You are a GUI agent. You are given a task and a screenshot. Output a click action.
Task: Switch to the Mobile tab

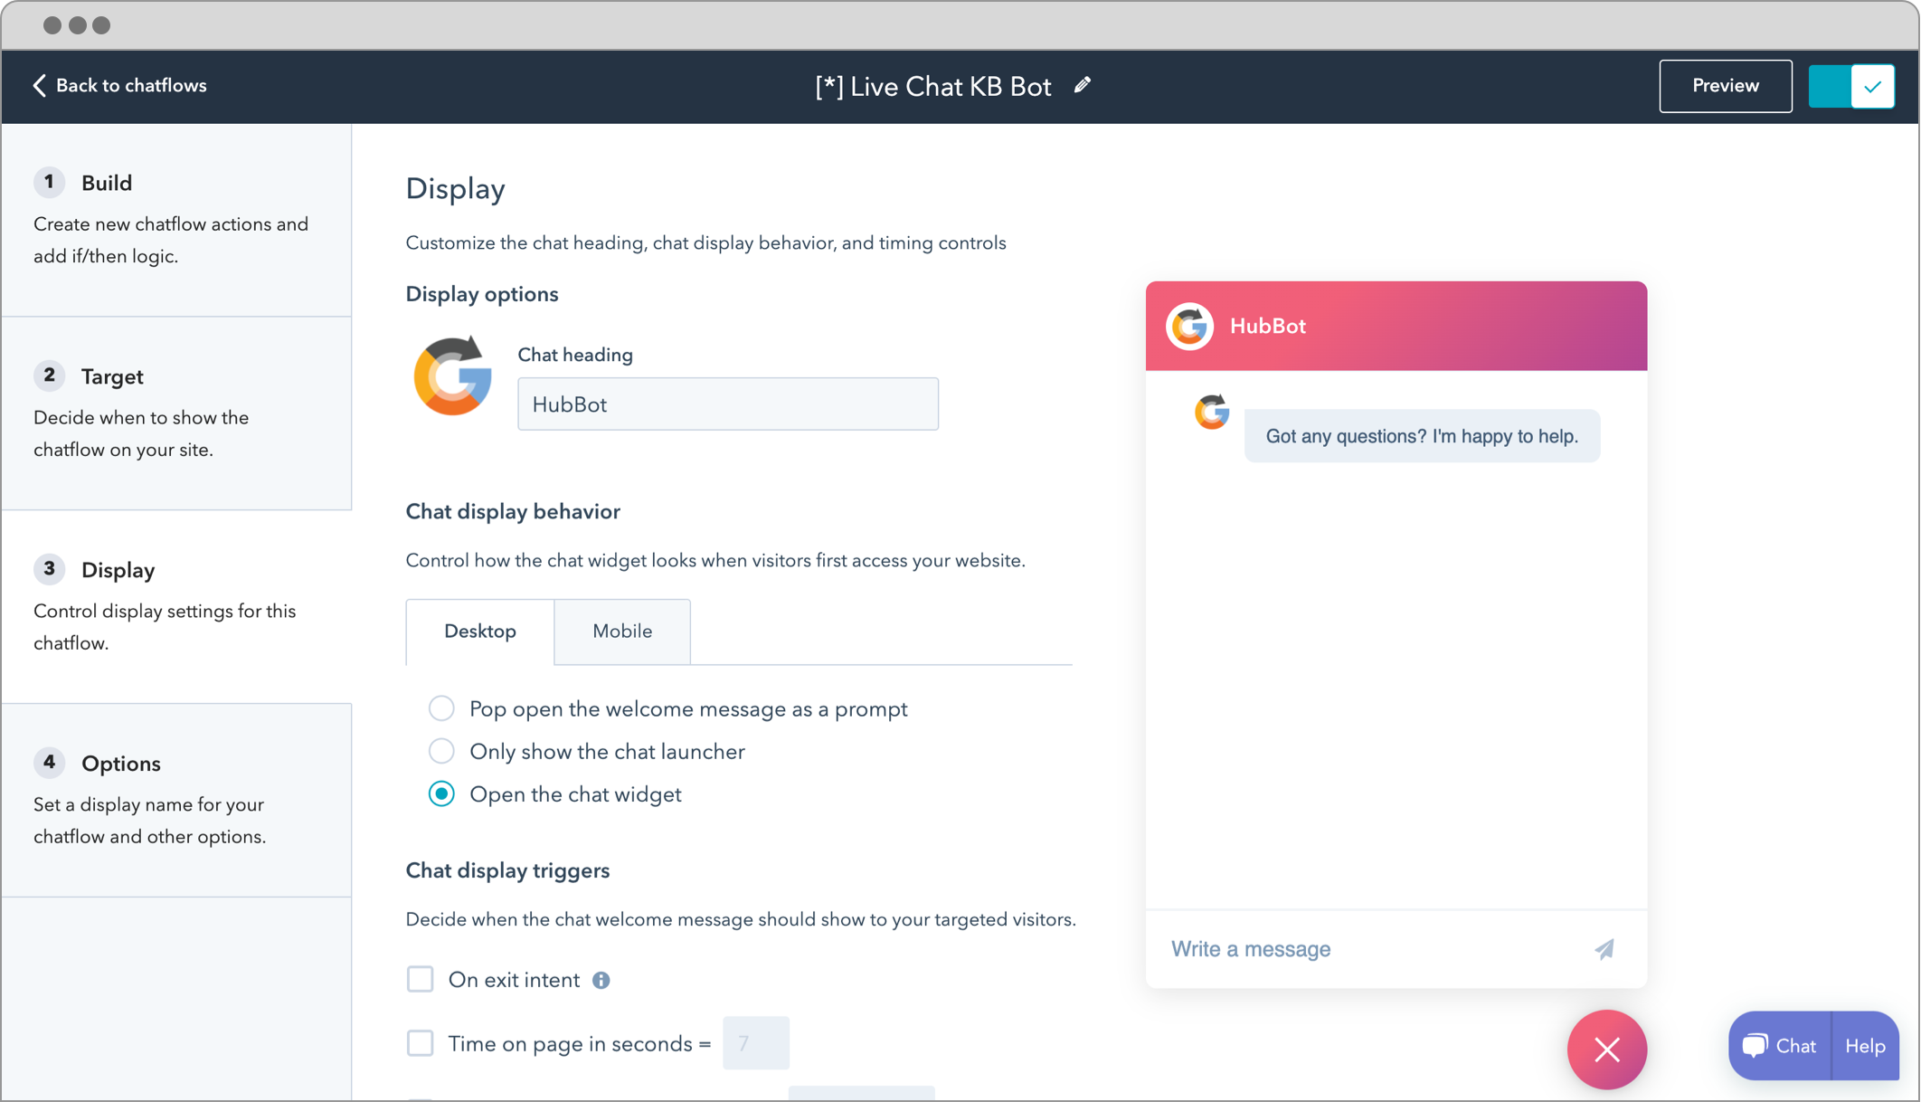click(x=621, y=631)
